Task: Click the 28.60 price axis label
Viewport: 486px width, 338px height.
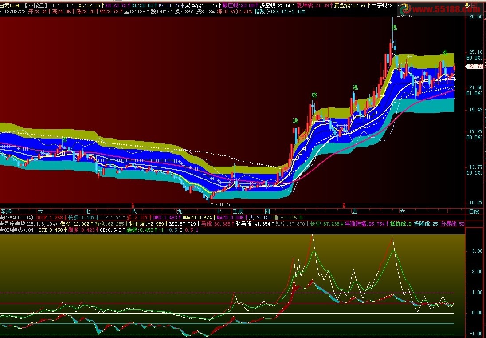Action: pos(476,16)
